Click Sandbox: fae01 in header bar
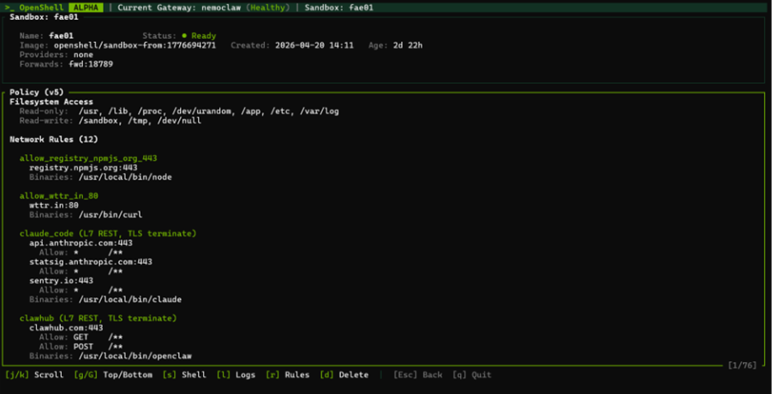The width and height of the screenshot is (772, 394). tap(339, 8)
